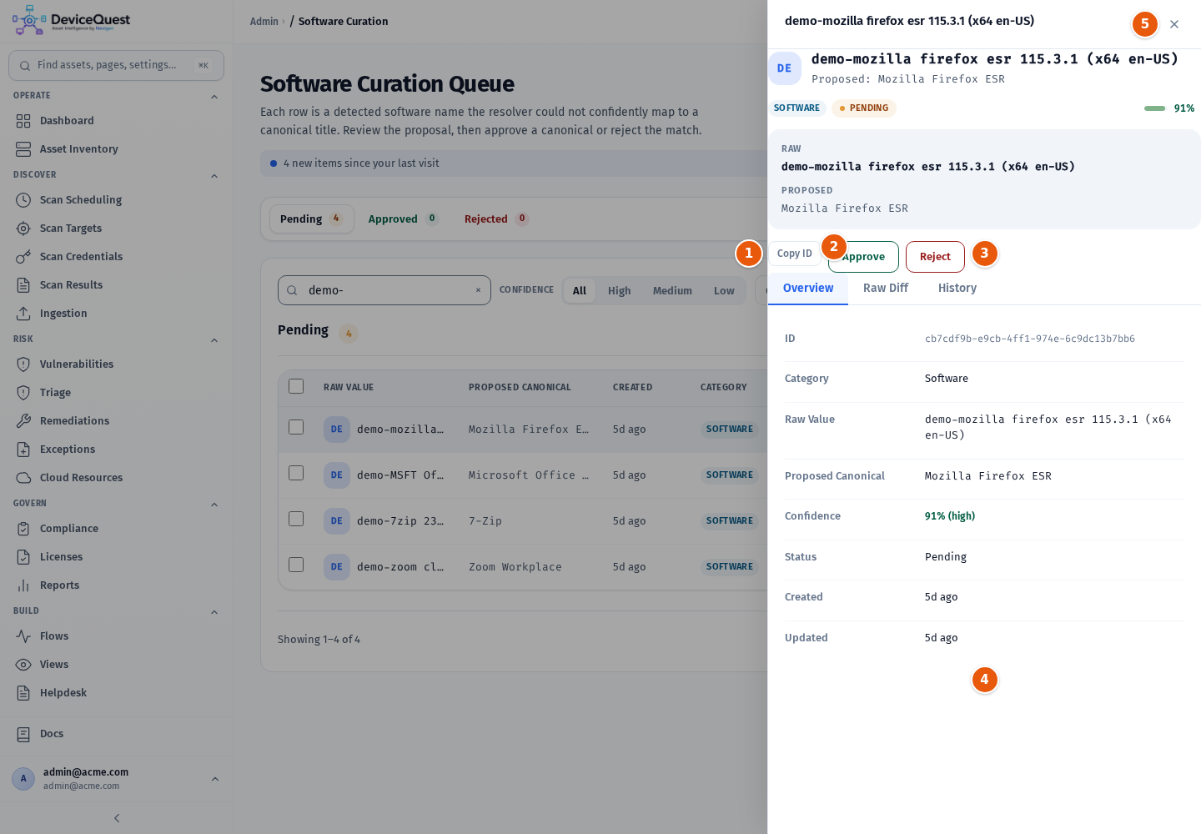Collapse the DISCOVER section

214,176
